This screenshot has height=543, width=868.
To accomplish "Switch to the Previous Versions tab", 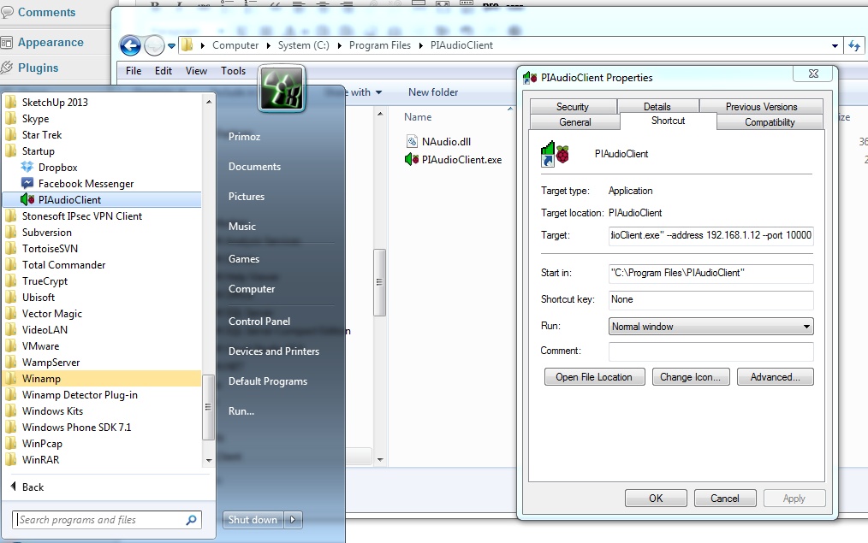I will click(761, 106).
